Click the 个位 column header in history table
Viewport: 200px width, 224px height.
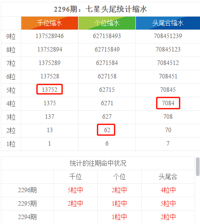tap(119, 177)
